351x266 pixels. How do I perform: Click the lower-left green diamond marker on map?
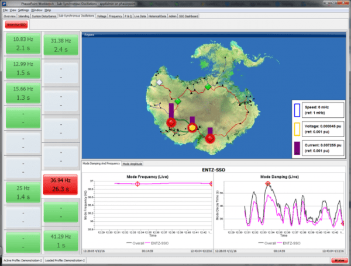[x=178, y=101]
